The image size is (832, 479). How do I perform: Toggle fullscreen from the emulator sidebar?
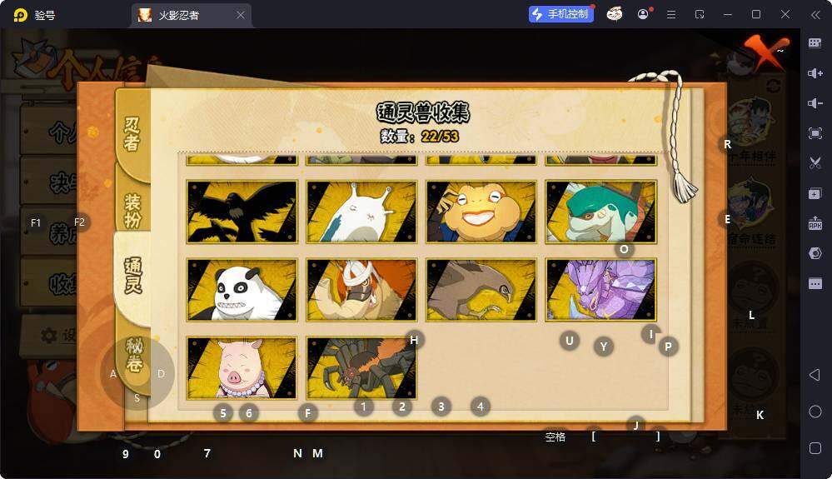coord(815,133)
